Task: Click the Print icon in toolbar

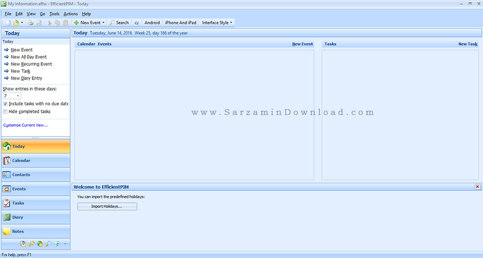Action: pos(31,23)
